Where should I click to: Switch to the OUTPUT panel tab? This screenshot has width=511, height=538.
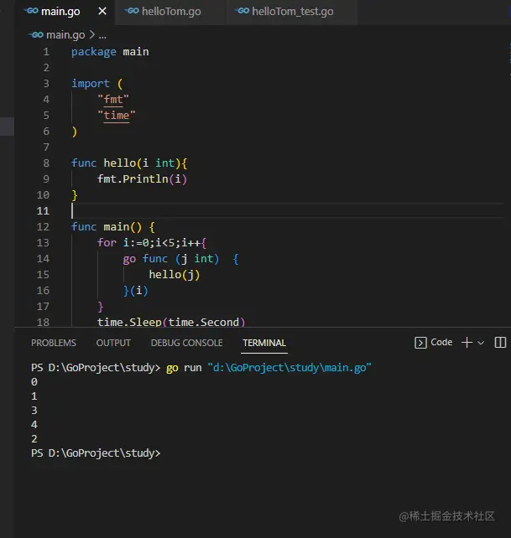click(113, 343)
